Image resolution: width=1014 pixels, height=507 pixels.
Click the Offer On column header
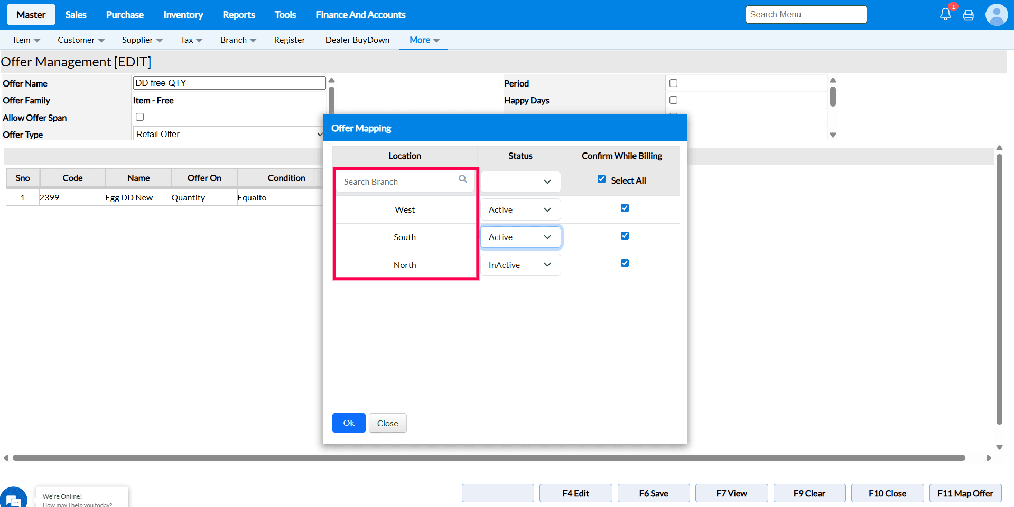pyautogui.click(x=204, y=178)
